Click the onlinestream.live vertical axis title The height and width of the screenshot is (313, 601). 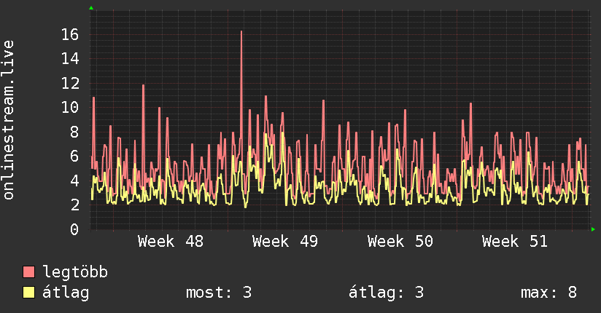tap(8, 120)
